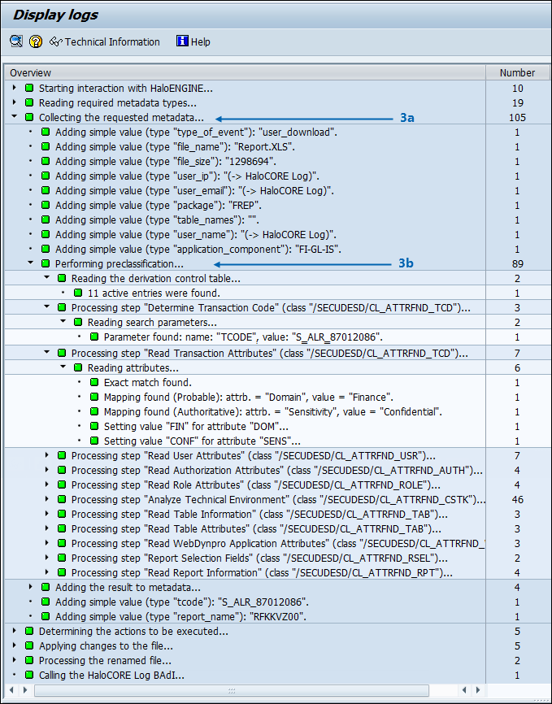
Task: Click green icon of 'Analyze Technical Environment' row
Action: [62, 499]
